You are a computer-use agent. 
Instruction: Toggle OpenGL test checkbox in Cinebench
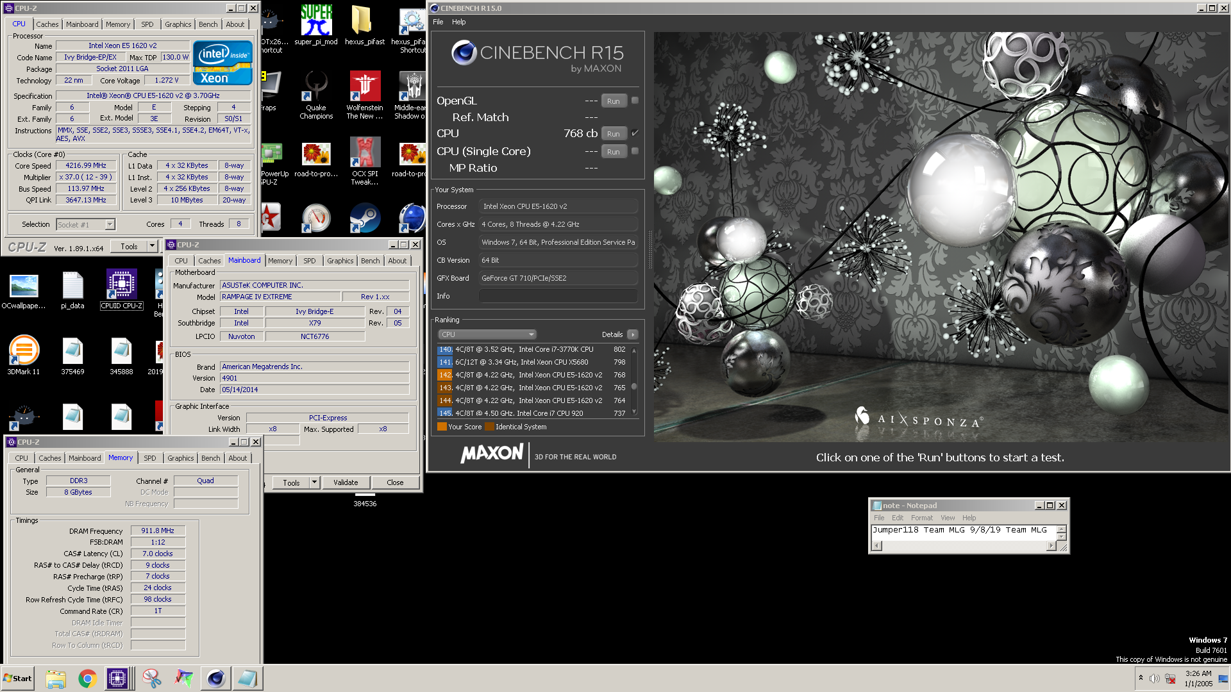coord(635,101)
